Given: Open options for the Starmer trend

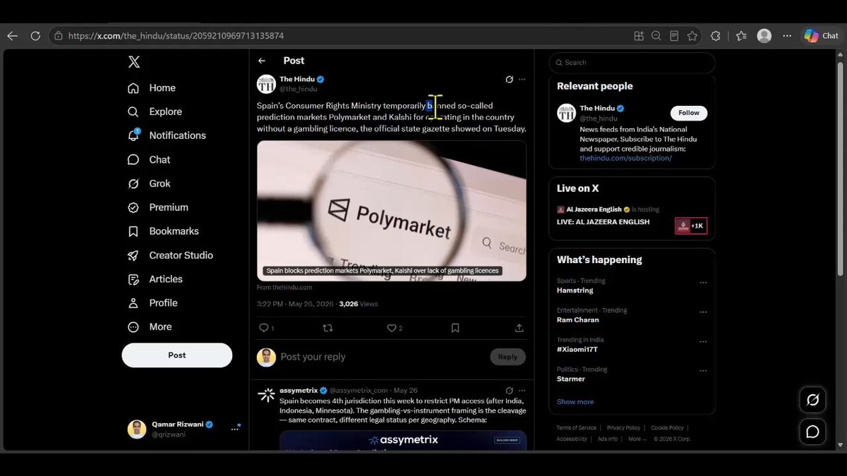Looking at the screenshot, I should 703,371.
